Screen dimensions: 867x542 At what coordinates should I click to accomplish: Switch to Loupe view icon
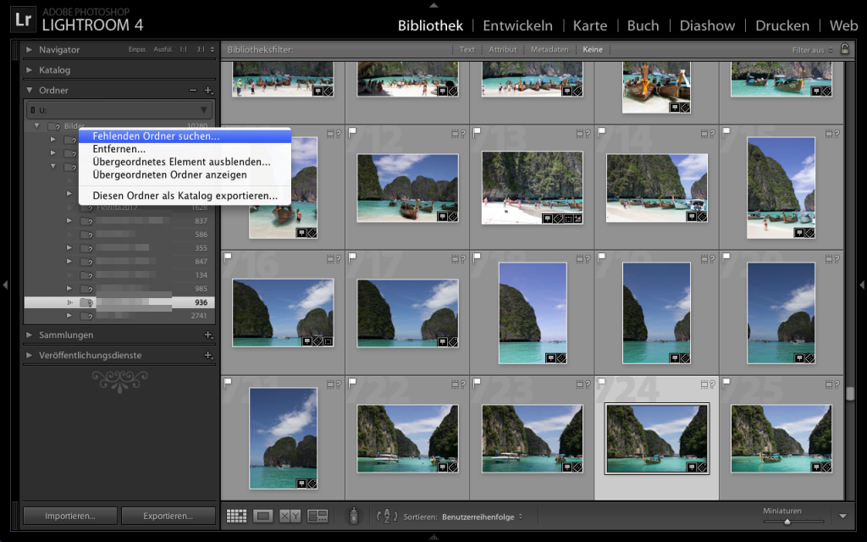(264, 516)
